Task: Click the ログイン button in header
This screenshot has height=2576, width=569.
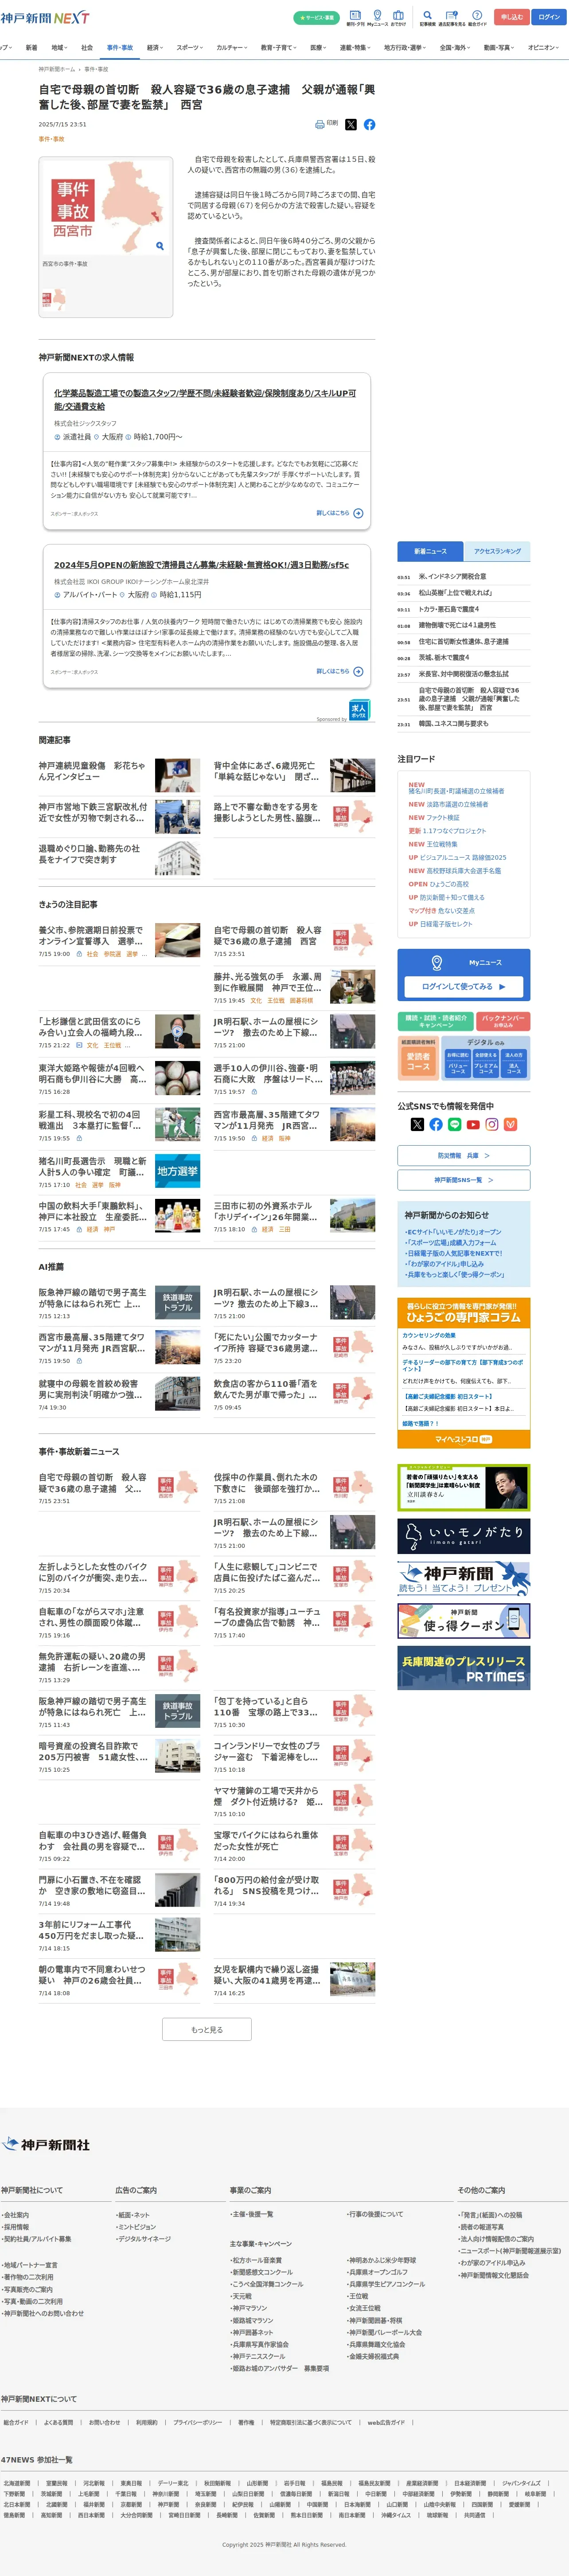Action: [x=549, y=17]
